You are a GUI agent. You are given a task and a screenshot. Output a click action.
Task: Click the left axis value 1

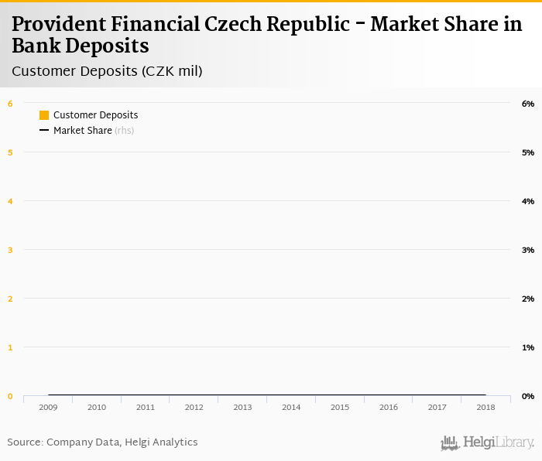tap(10, 347)
